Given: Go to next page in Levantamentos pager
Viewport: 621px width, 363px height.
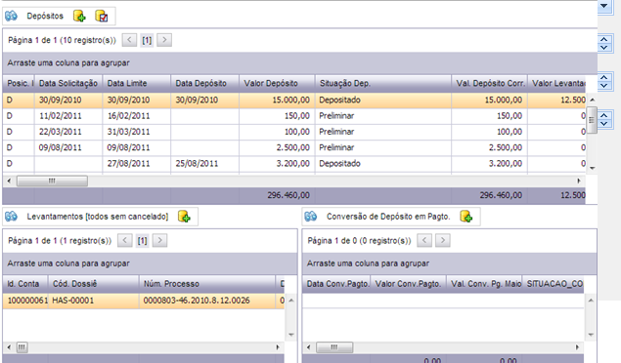Looking at the screenshot, I should coord(160,240).
